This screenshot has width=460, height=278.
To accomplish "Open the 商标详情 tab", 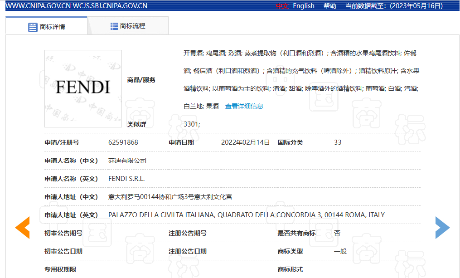I will pyautogui.click(x=46, y=26).
